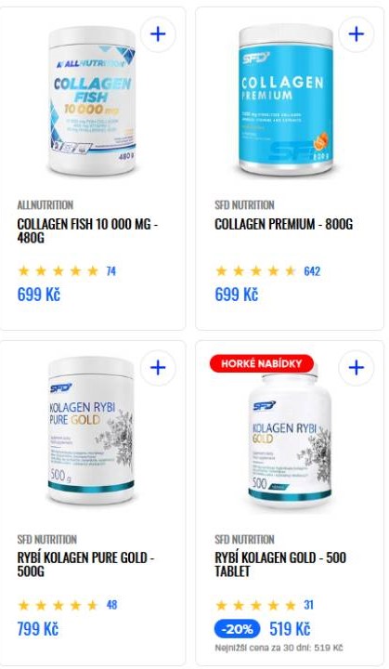
Task: Add Rybí Kolagen Gold 500 tablet via plus icon
Action: 357,367
